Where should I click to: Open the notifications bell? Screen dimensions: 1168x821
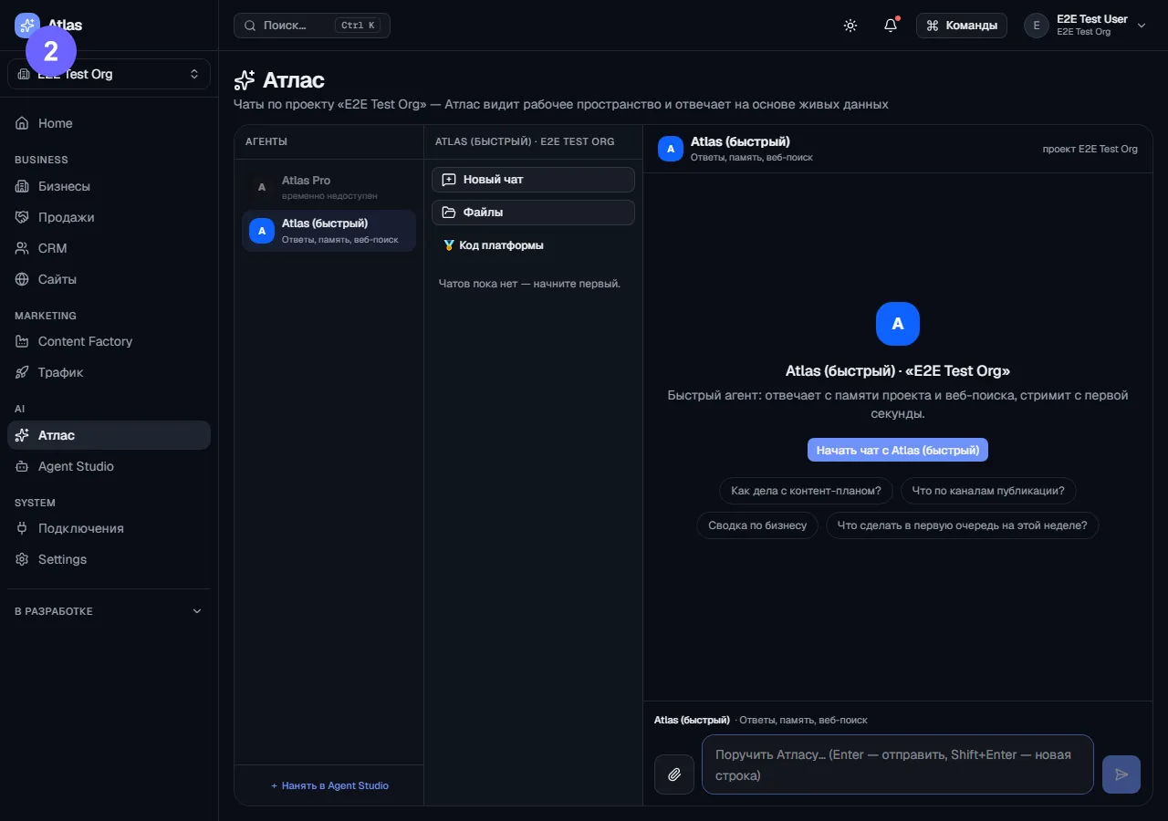click(891, 26)
